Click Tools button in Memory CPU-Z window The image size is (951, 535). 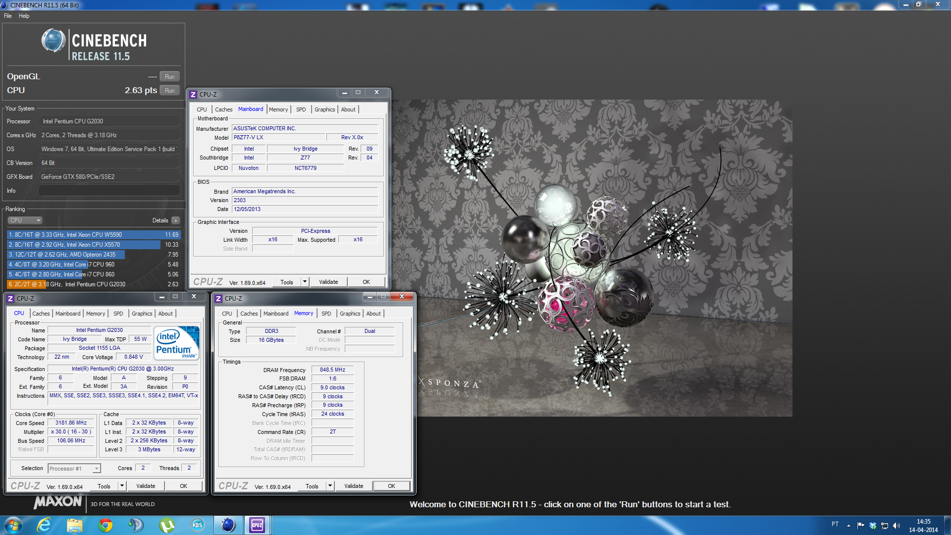point(312,486)
